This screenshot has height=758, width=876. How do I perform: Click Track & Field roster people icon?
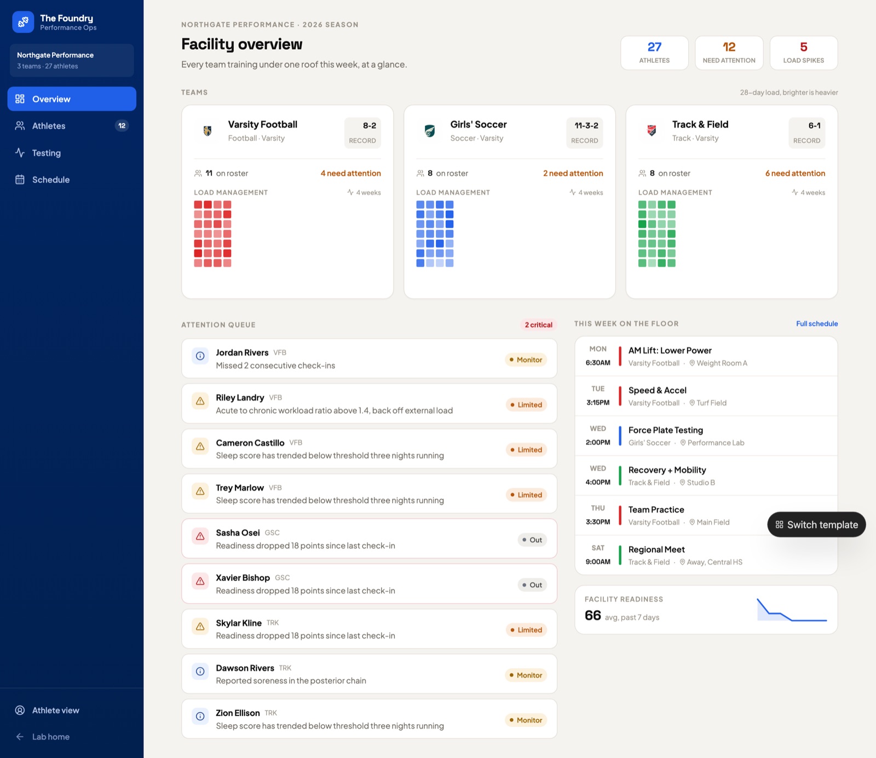pyautogui.click(x=642, y=173)
